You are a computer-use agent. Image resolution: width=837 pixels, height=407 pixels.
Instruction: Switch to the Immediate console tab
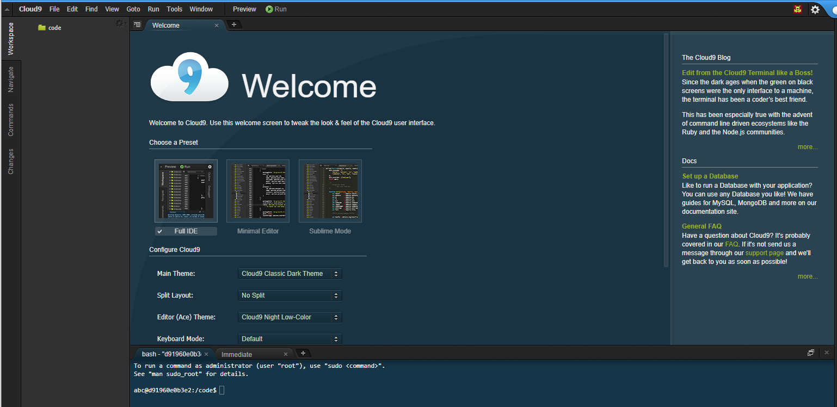point(237,354)
